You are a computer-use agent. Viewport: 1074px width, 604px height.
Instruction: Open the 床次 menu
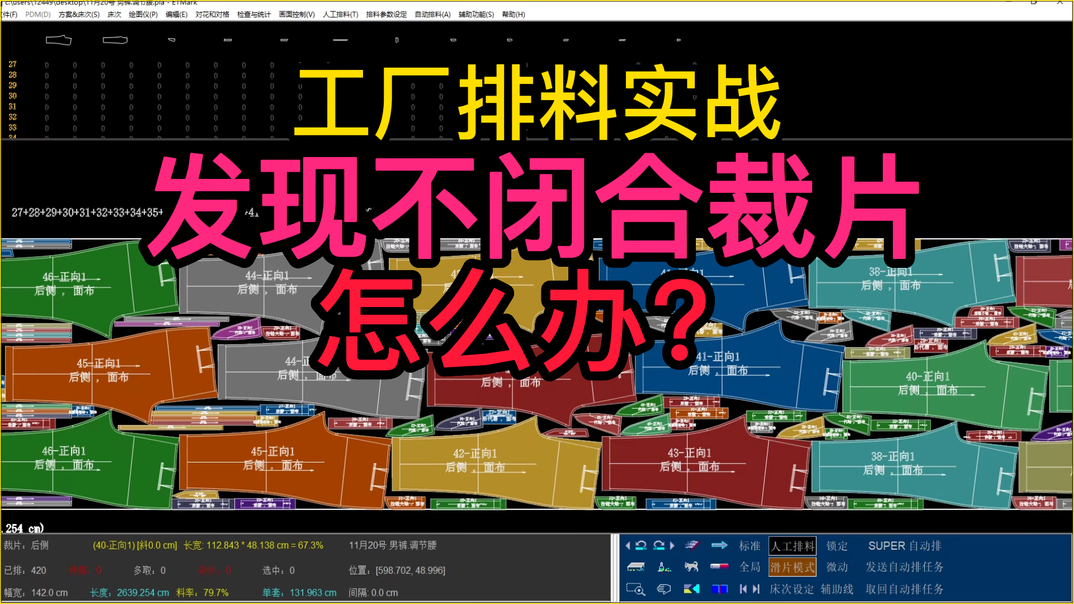(114, 15)
